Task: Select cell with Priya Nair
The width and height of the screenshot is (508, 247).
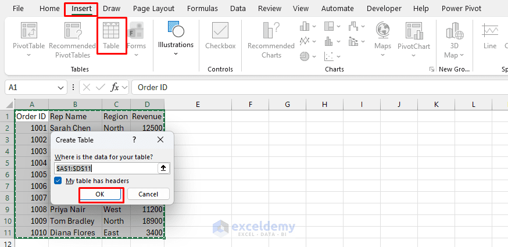Action: [x=75, y=209]
